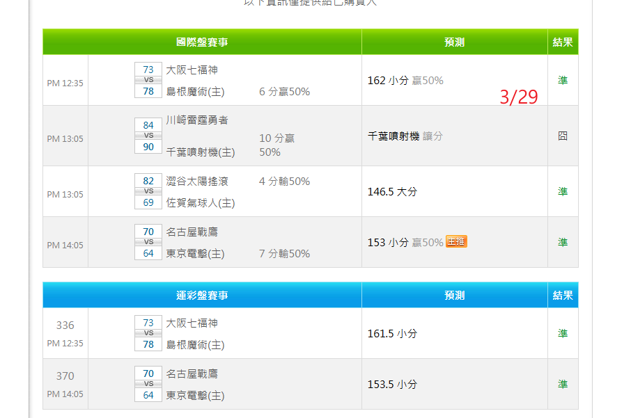Click the 4 分輸50% handicap text
This screenshot has width=631, height=418.
tap(285, 182)
